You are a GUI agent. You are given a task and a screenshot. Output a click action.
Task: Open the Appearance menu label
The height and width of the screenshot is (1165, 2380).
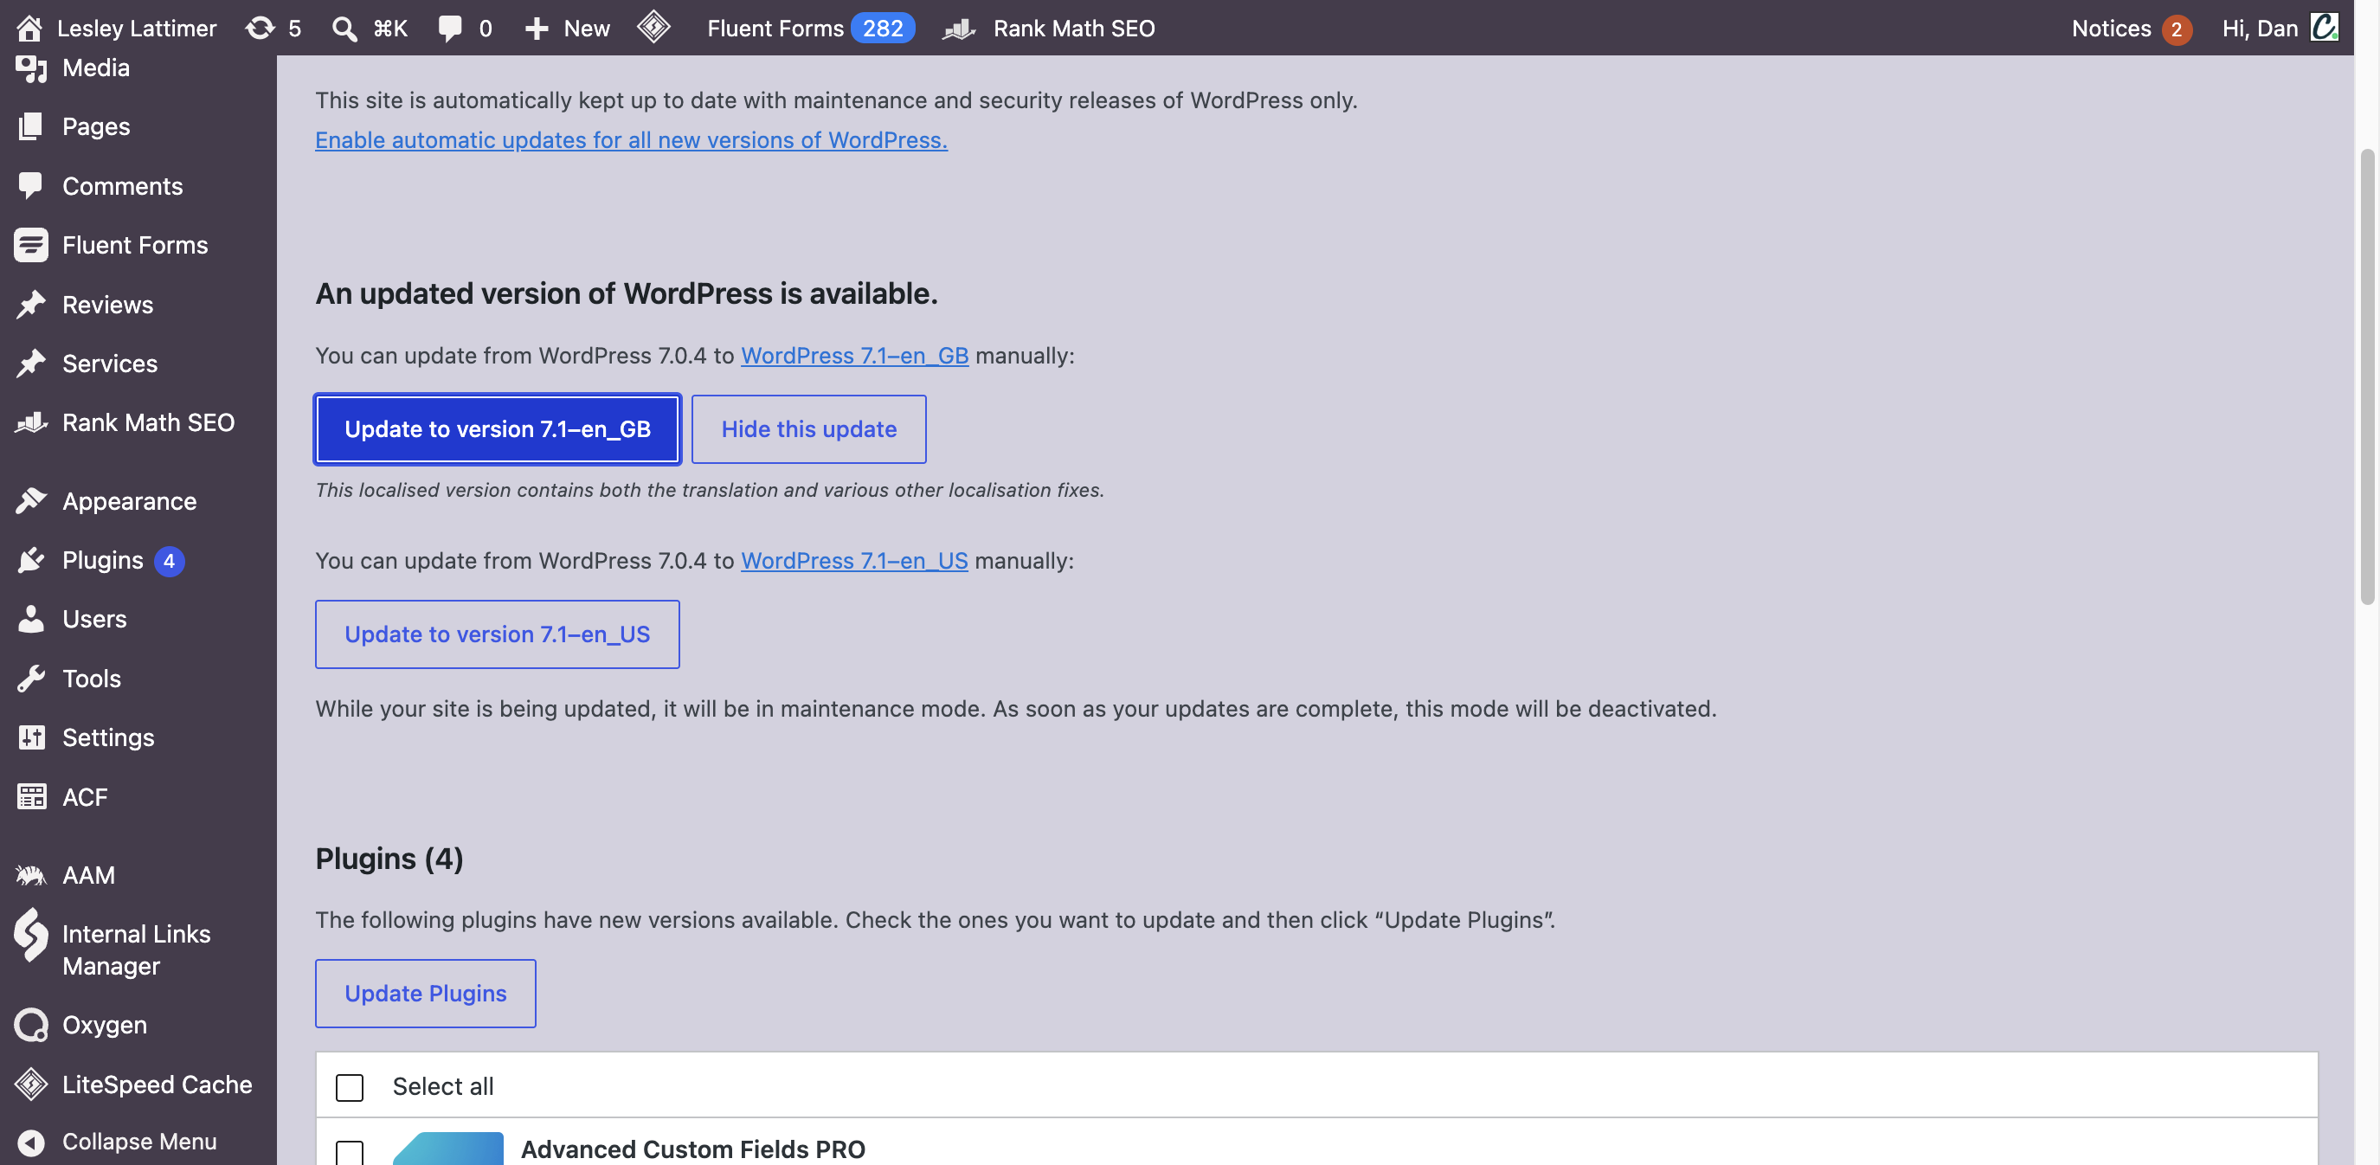tap(129, 501)
